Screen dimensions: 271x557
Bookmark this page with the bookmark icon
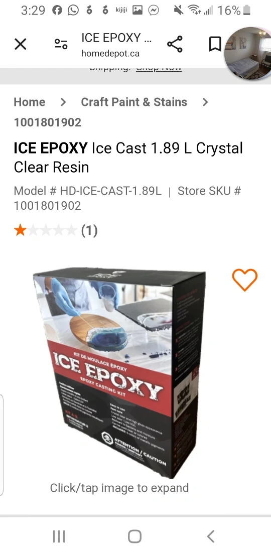tap(215, 44)
